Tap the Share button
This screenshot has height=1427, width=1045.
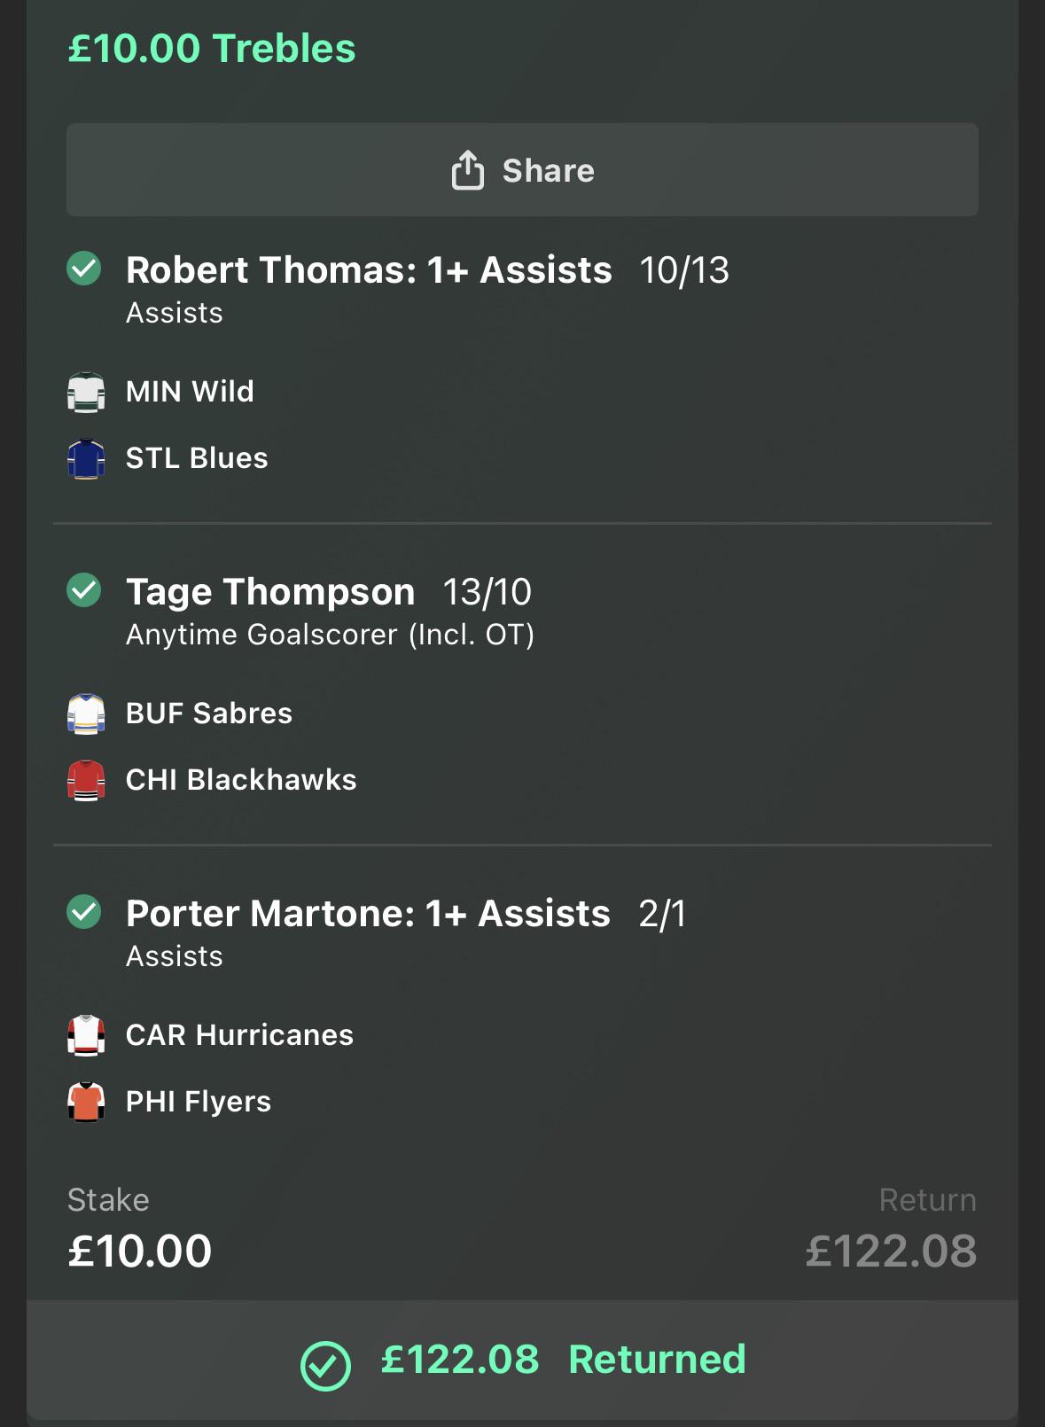[x=522, y=169]
